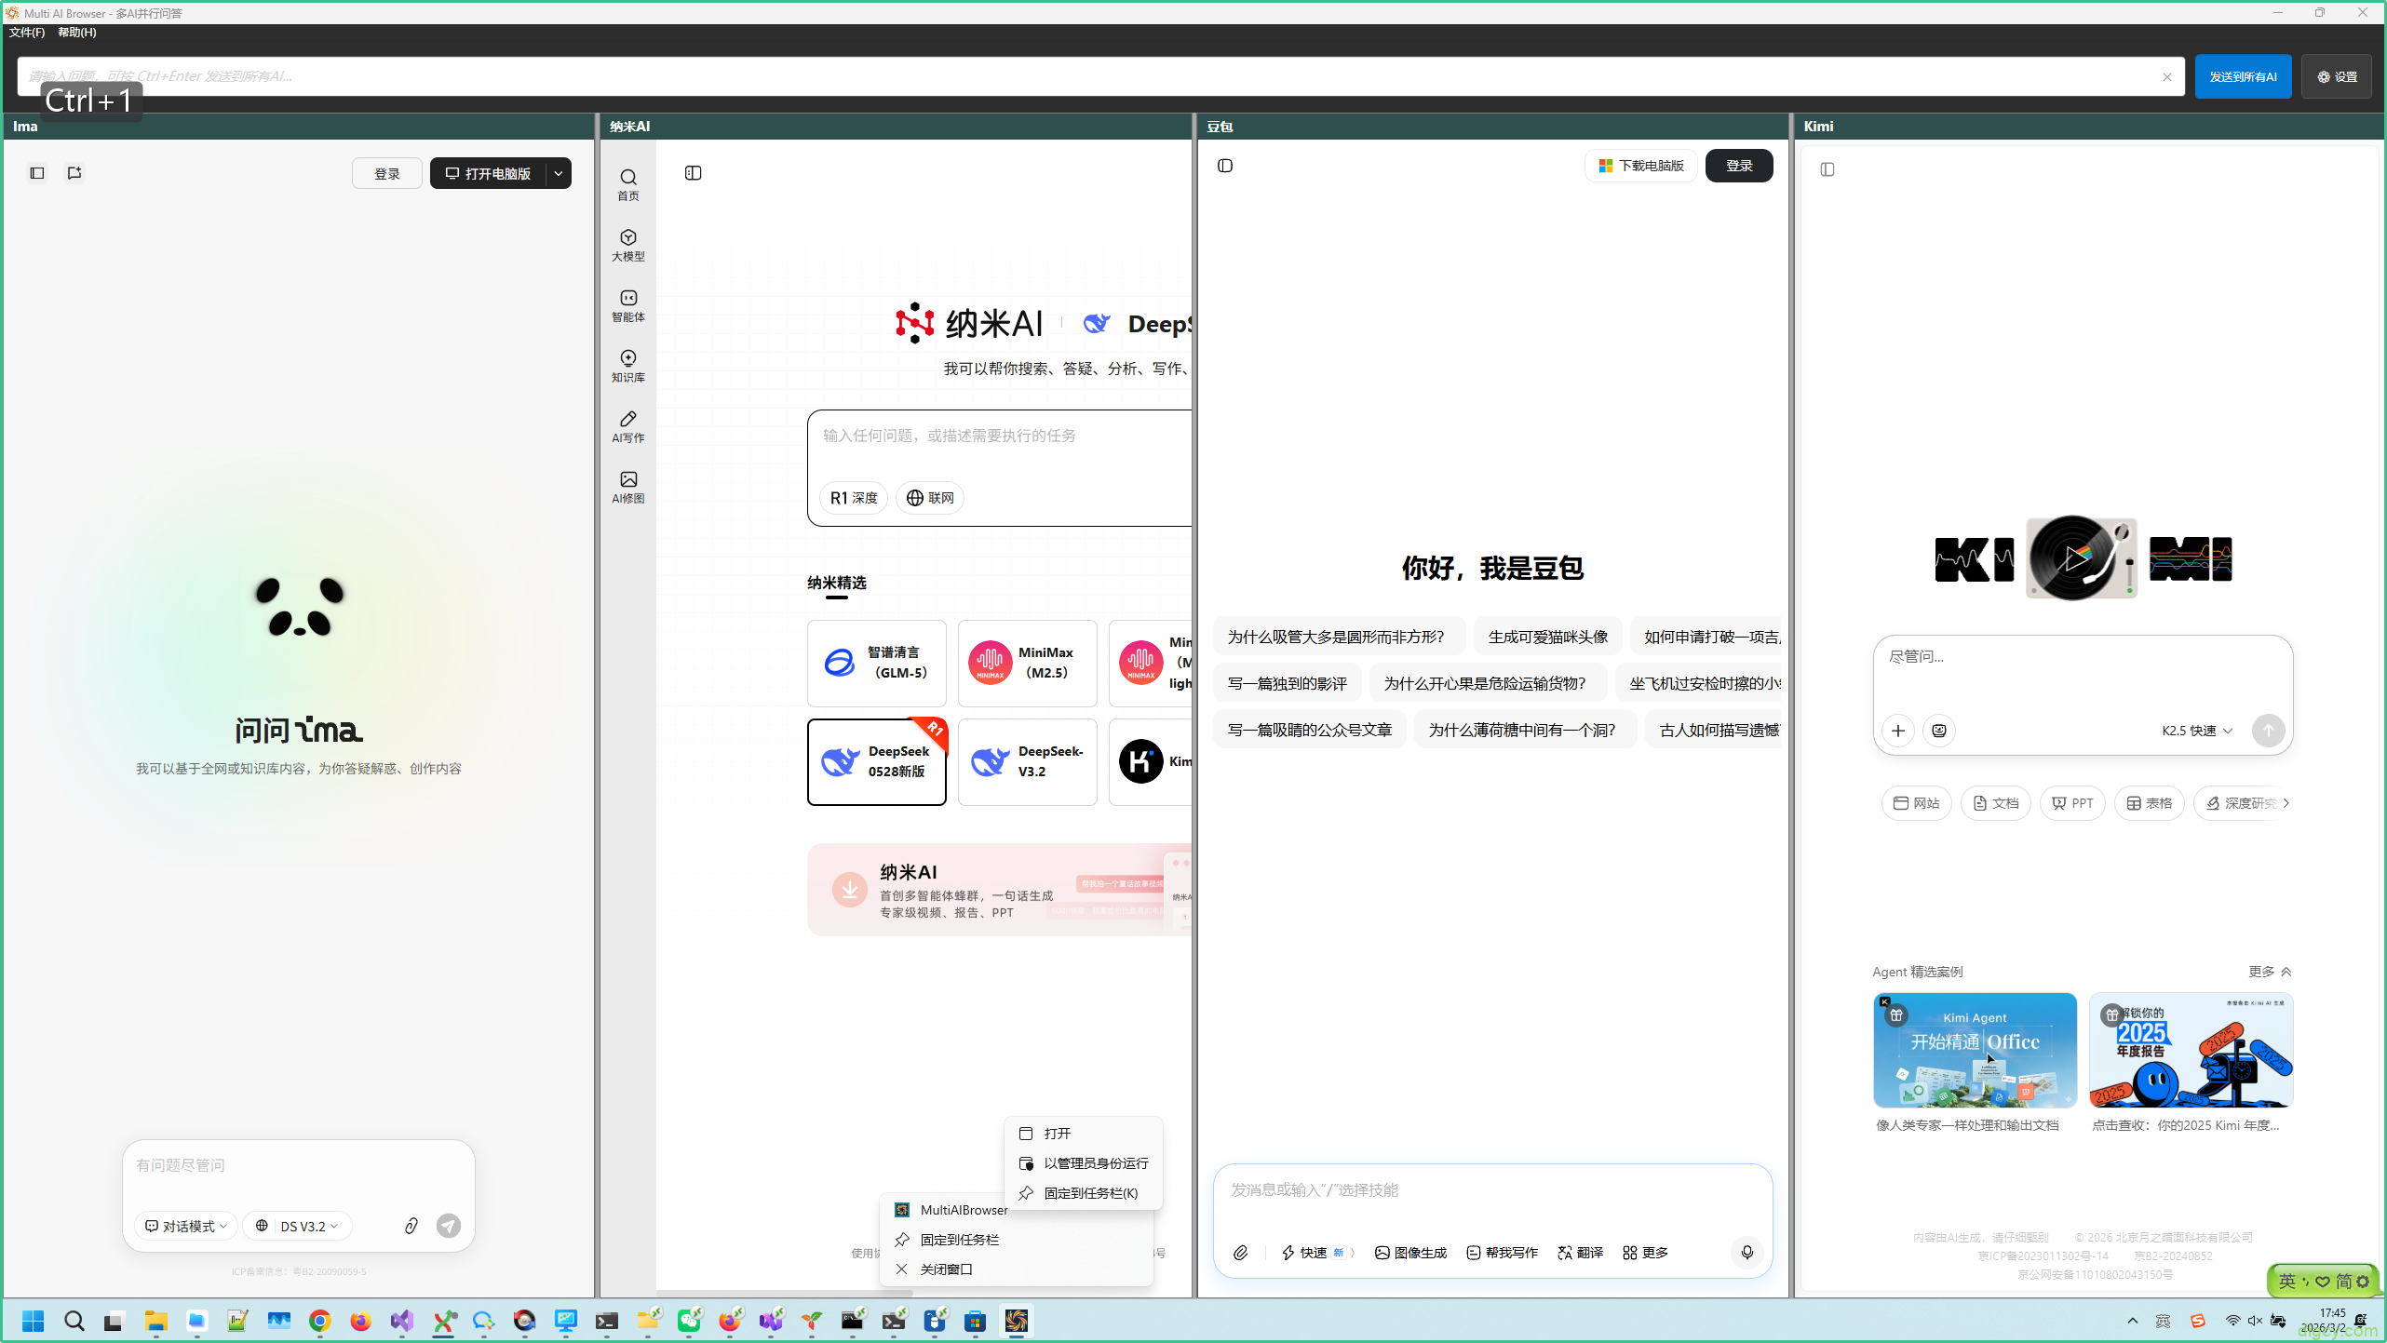
Task: Click the horizontal scrollbar under Nano AI panel
Action: point(782,1293)
